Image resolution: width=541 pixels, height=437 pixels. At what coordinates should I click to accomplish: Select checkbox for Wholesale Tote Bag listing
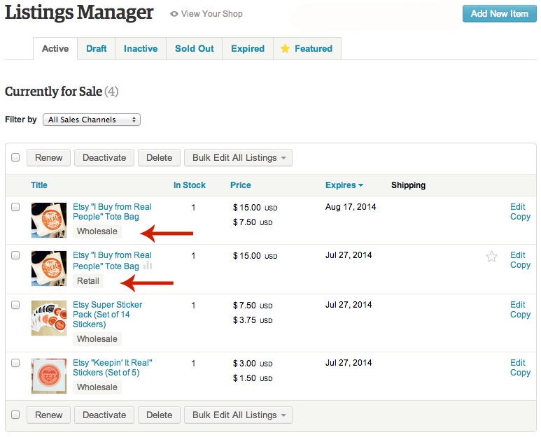pos(15,207)
